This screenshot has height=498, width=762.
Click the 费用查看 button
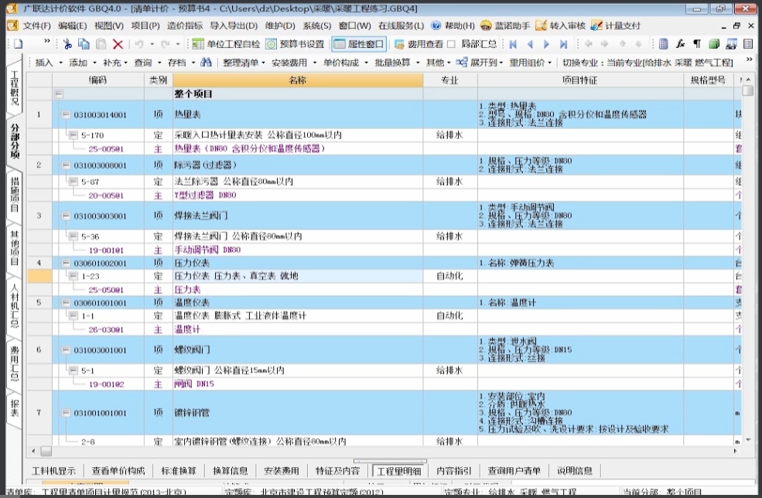point(419,44)
